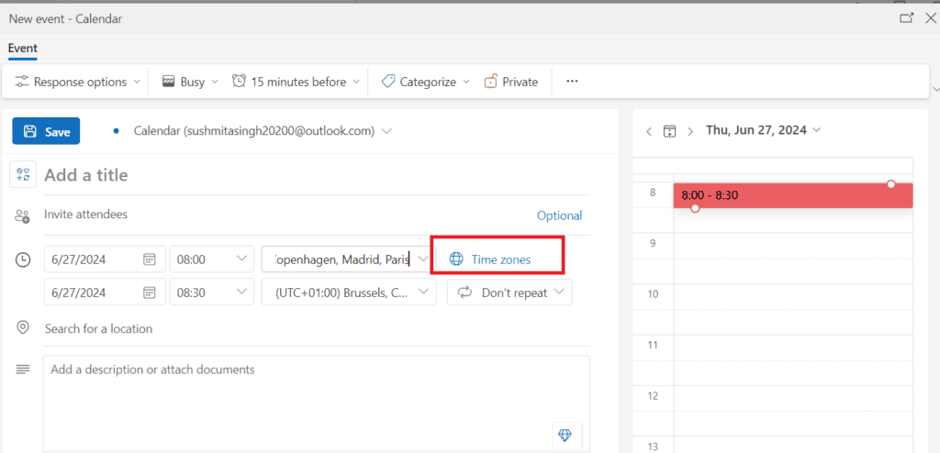The image size is (940, 453).
Task: Open the Busy status dropdown
Action: [190, 82]
